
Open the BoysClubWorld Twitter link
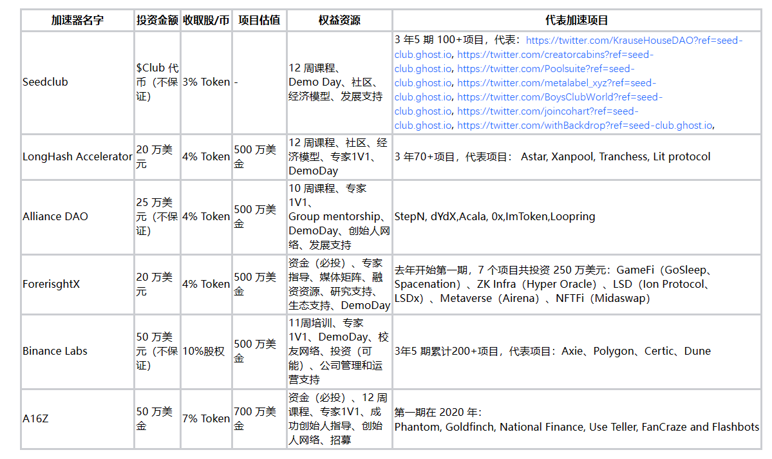pyautogui.click(x=560, y=97)
